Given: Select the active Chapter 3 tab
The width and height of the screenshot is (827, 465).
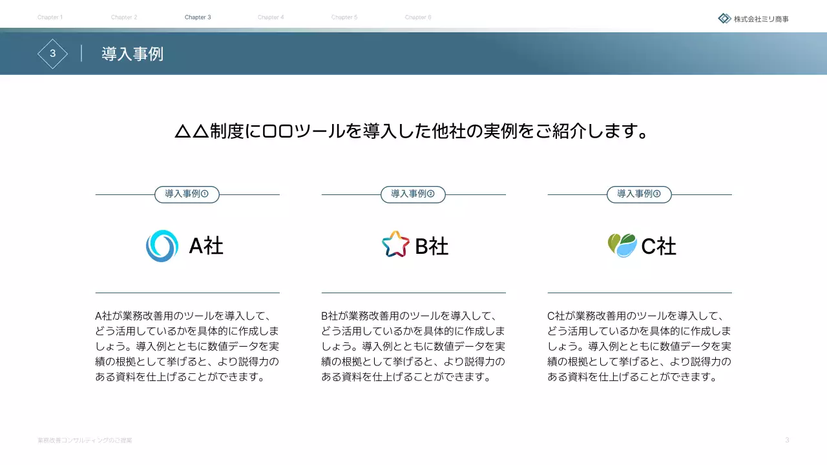Looking at the screenshot, I should tap(198, 17).
